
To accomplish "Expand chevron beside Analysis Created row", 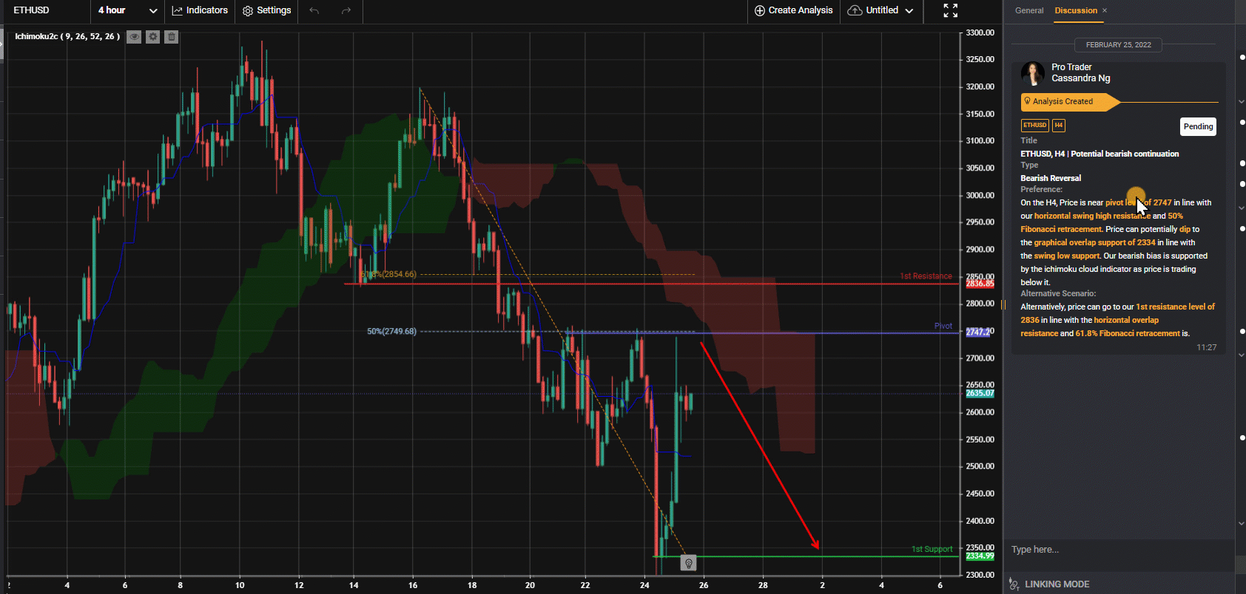I will pyautogui.click(x=1241, y=101).
